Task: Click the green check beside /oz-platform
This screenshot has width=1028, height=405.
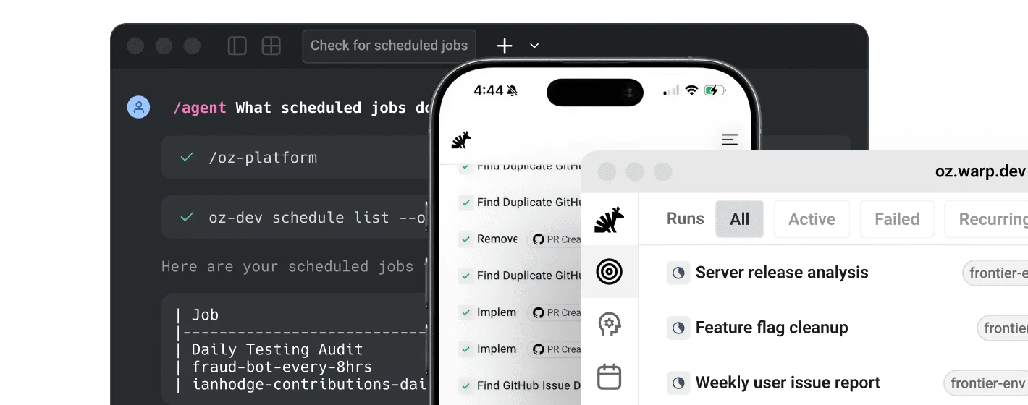Action: click(x=188, y=157)
